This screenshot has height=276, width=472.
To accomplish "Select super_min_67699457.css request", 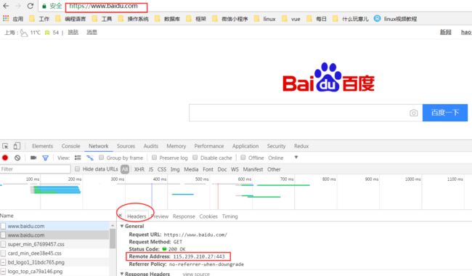I will pyautogui.click(x=54, y=244).
